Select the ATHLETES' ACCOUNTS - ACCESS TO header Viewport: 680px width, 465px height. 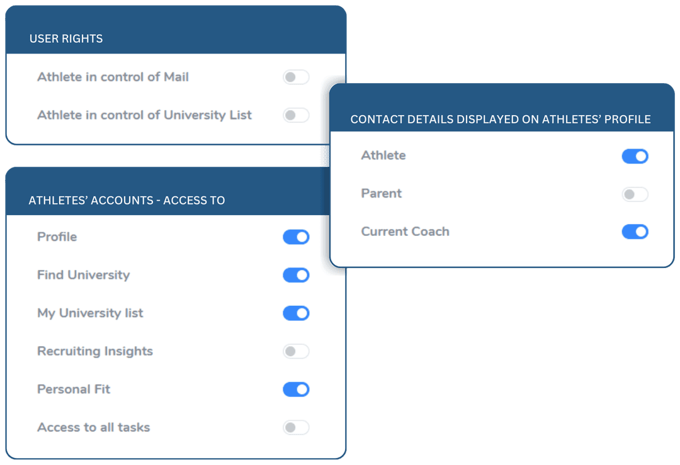127,200
